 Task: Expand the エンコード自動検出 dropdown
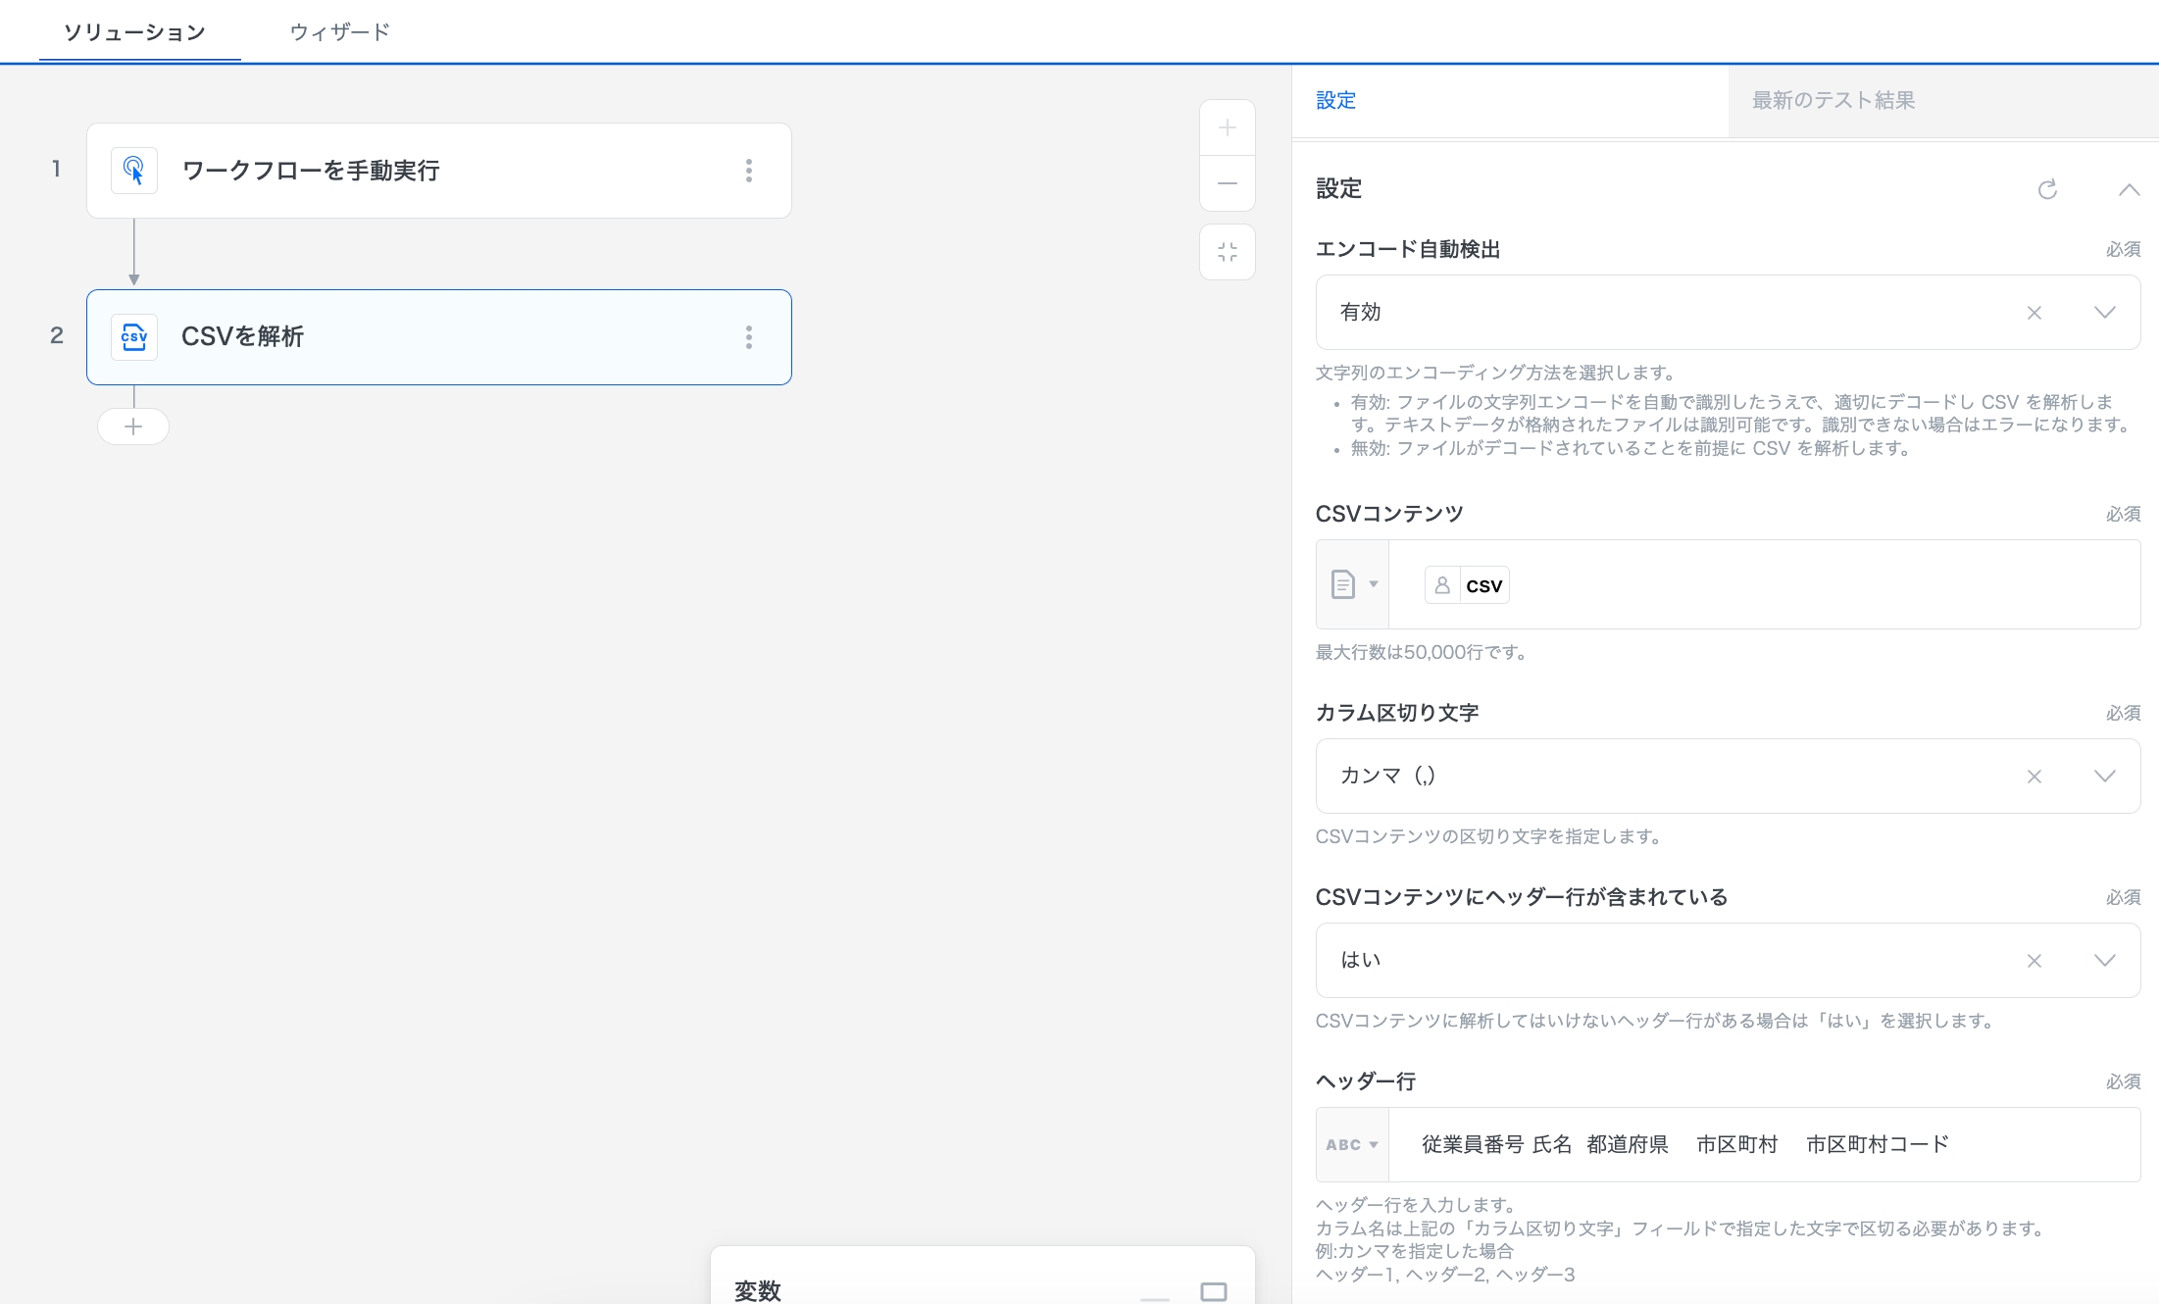click(2104, 313)
